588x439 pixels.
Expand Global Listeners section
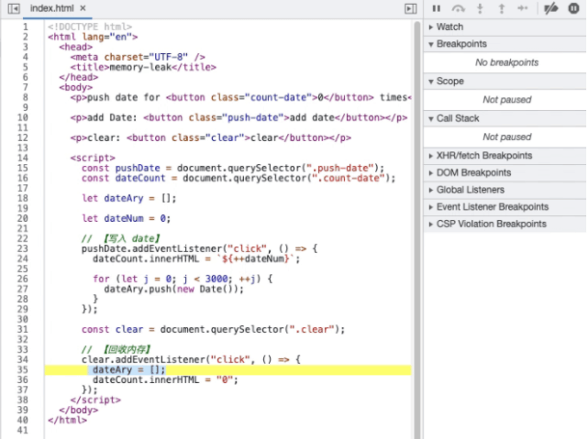tap(505, 190)
